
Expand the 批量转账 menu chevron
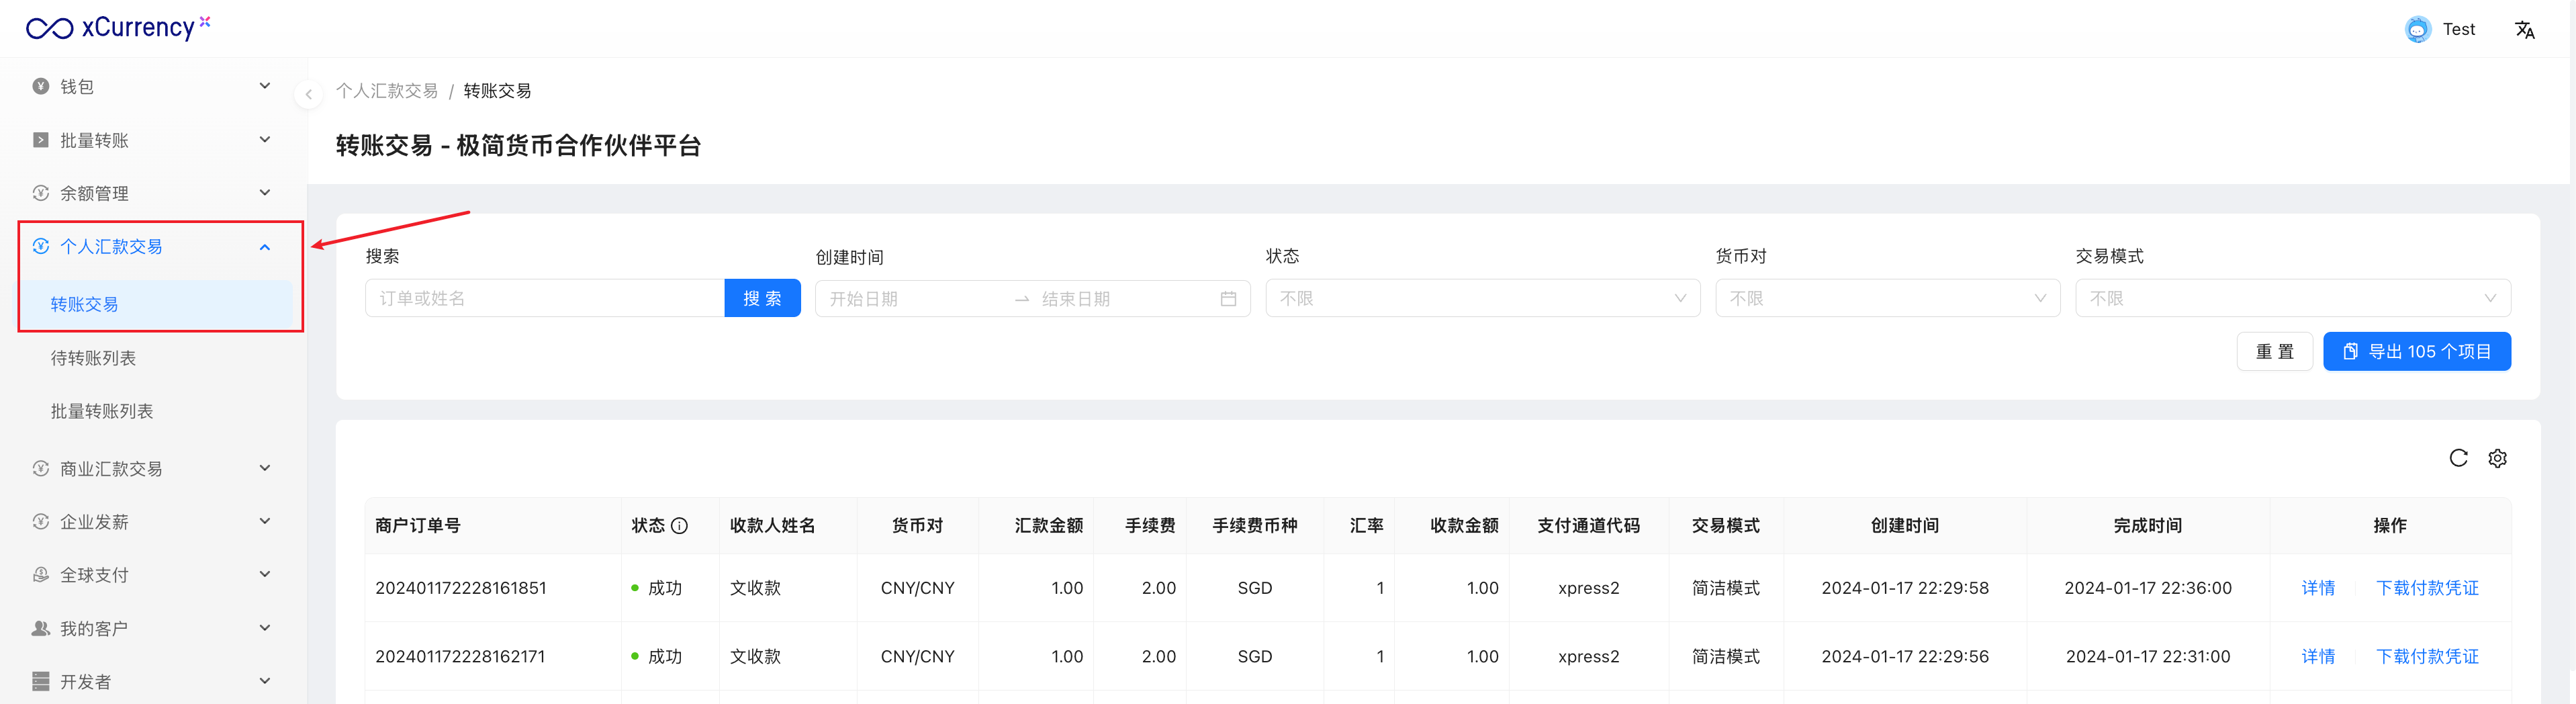pyautogui.click(x=265, y=139)
